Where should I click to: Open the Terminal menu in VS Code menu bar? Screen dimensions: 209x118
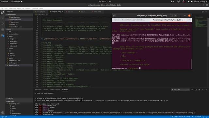[x=35, y=8]
